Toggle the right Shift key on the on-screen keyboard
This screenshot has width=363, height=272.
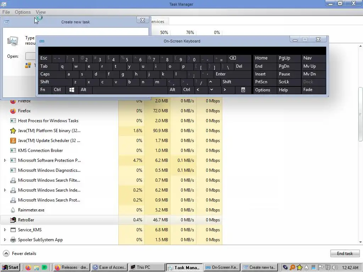tap(236, 82)
